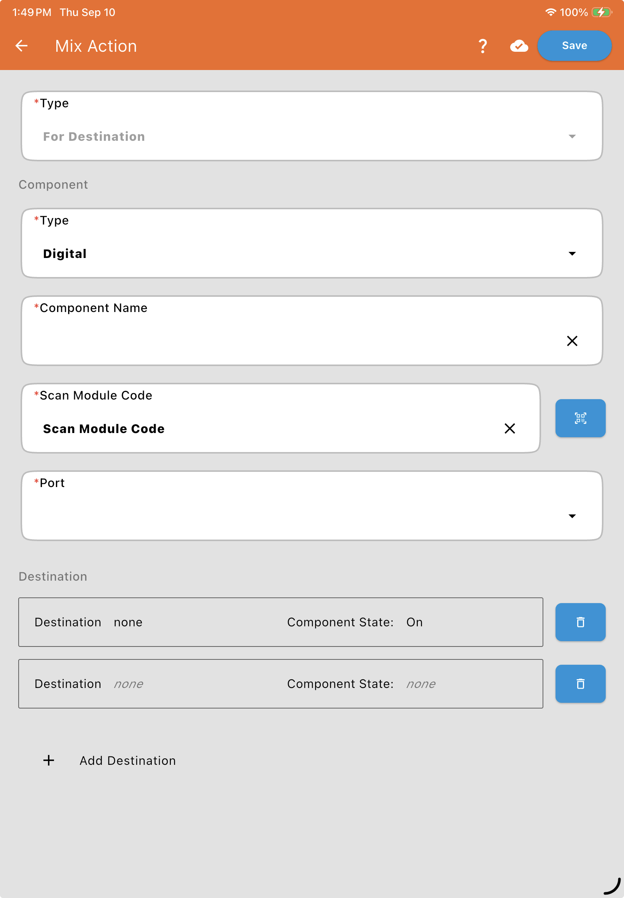The height and width of the screenshot is (898, 624).
Task: Expand the Component Type Digital dropdown
Action: click(x=312, y=243)
